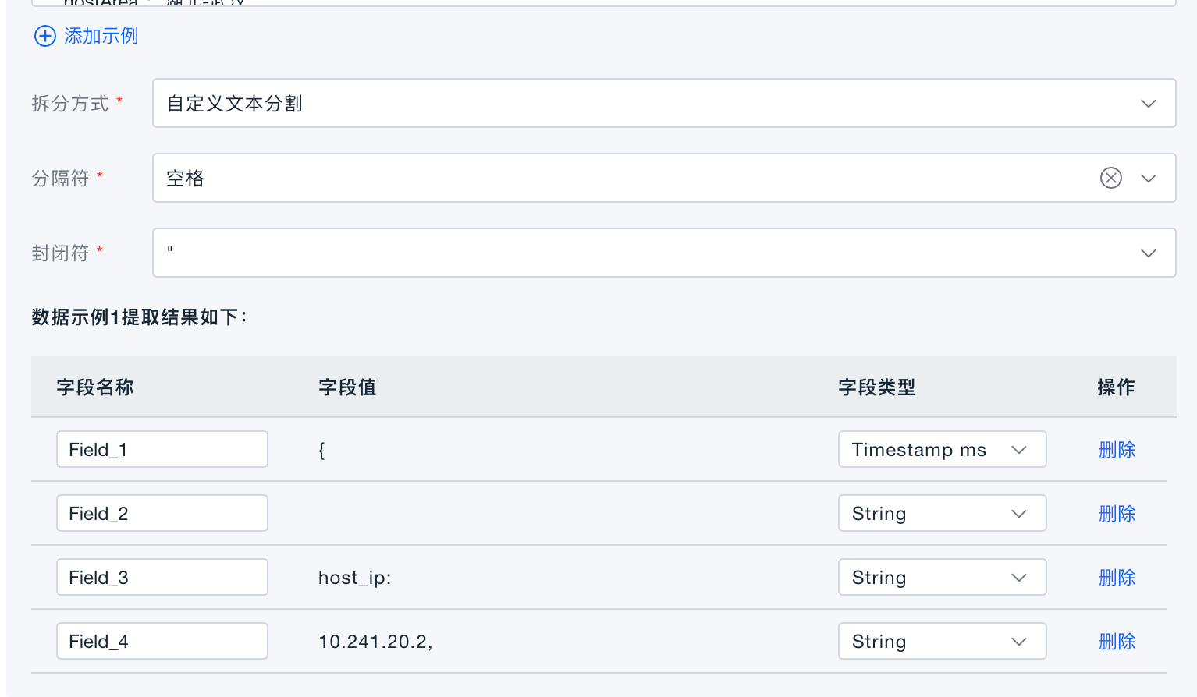Screen dimensions: 1197x697
Task: Open the Field_3 field type dropdown
Action: point(942,577)
